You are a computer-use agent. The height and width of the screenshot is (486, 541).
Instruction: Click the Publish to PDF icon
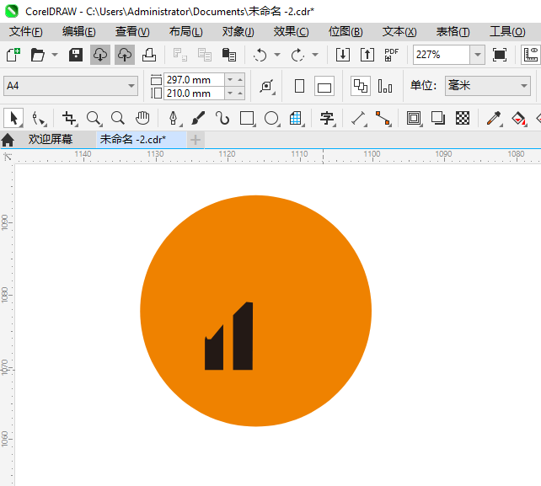pyautogui.click(x=392, y=55)
